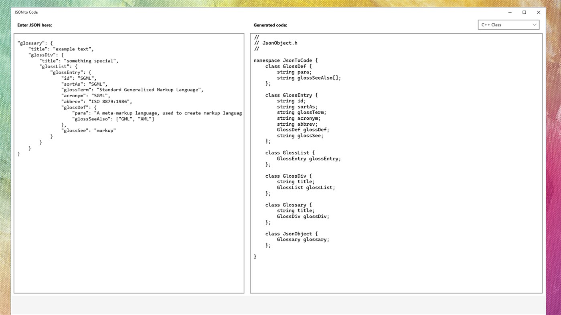
Task: Close the JSON to Code window
Action: click(x=539, y=12)
